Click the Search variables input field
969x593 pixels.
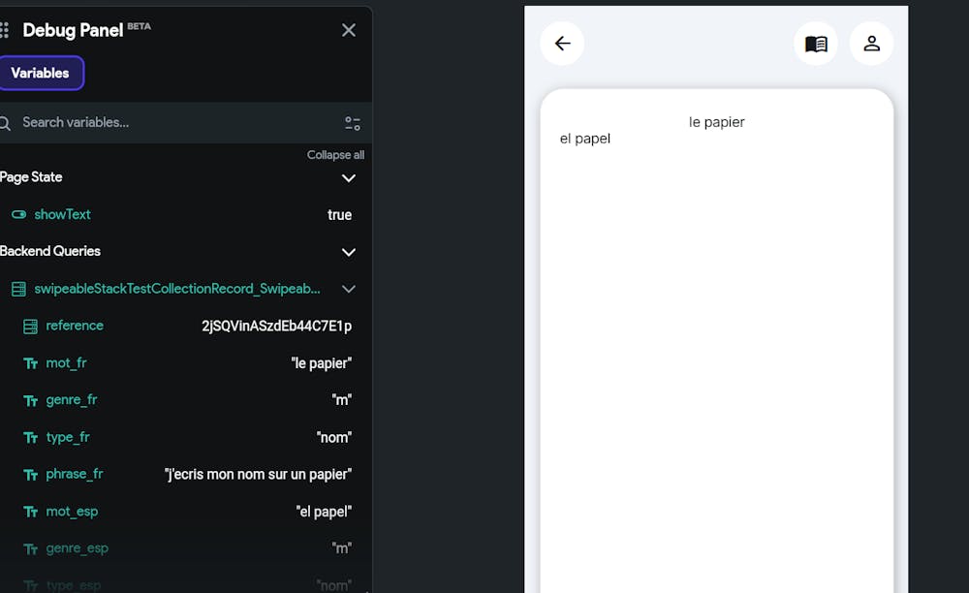coord(145,123)
